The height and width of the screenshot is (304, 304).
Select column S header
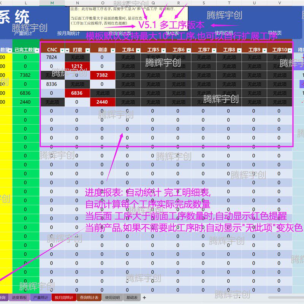pyautogui.click(x=204, y=3)
